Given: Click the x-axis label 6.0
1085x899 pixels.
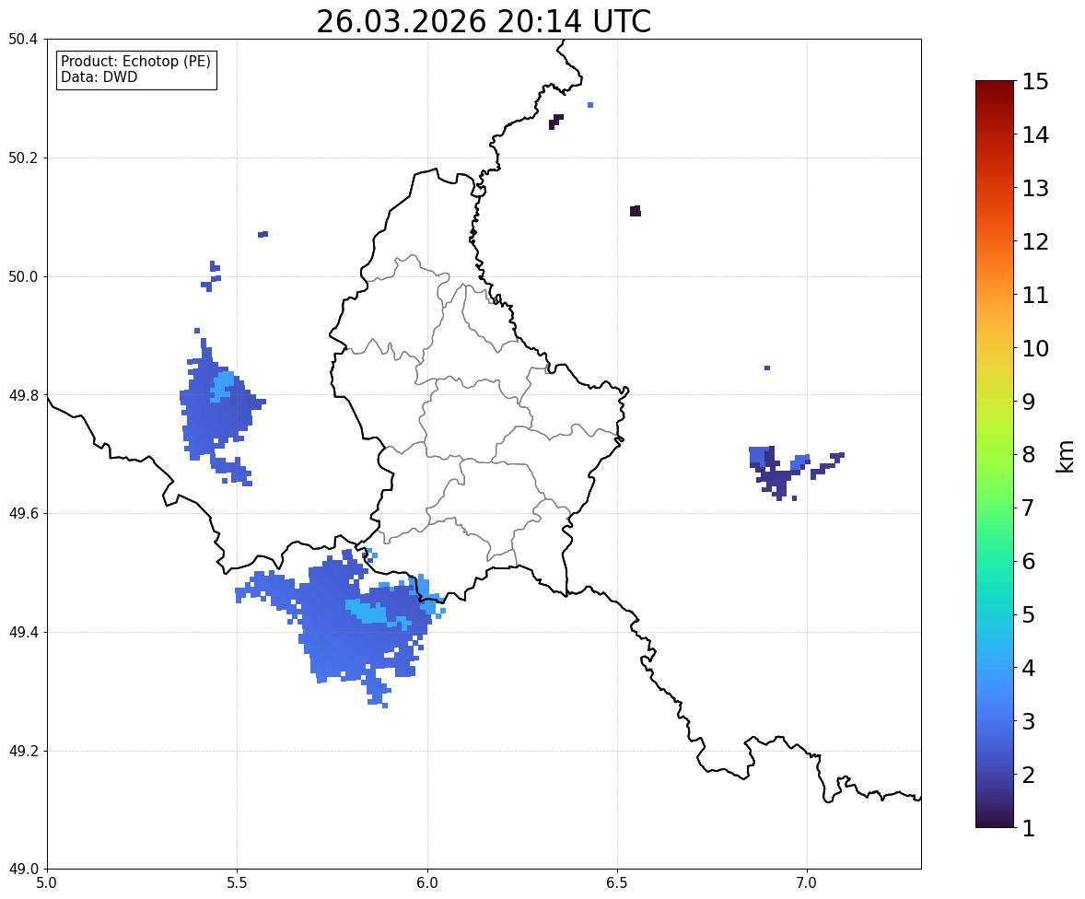Looking at the screenshot, I should [427, 883].
